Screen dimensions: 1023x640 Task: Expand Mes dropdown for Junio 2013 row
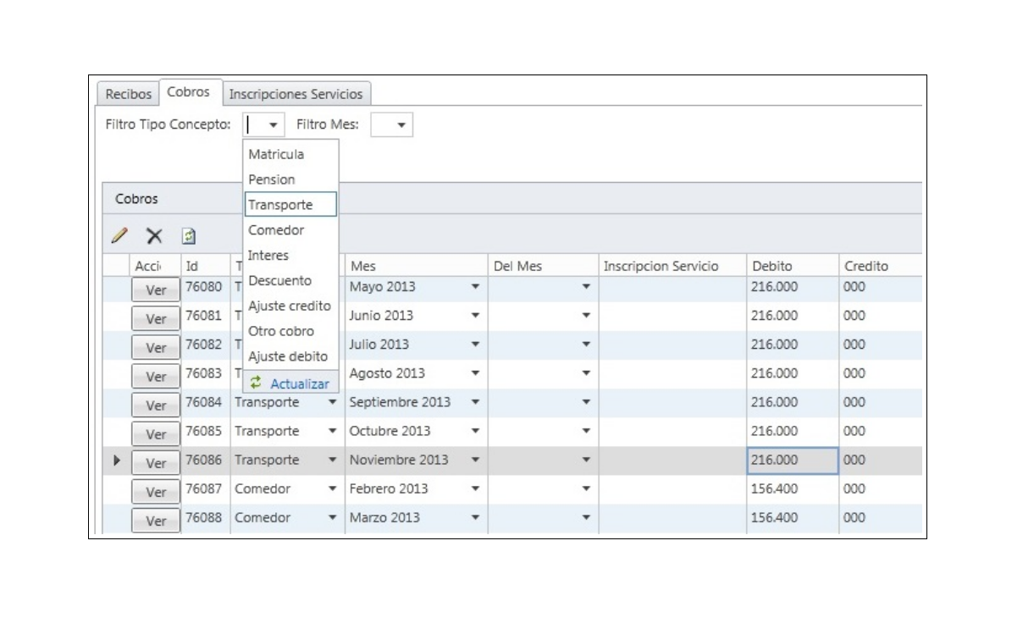coord(475,316)
